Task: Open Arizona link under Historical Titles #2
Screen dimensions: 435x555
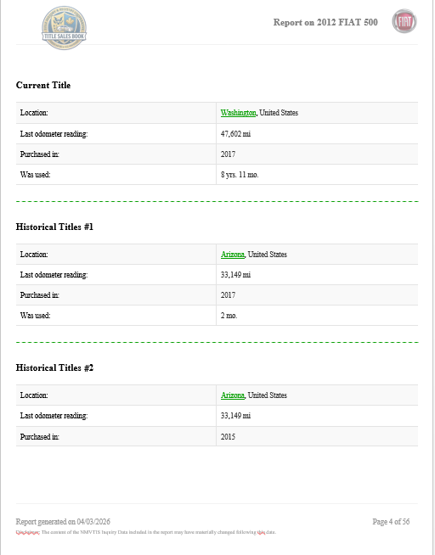Action: click(x=233, y=395)
